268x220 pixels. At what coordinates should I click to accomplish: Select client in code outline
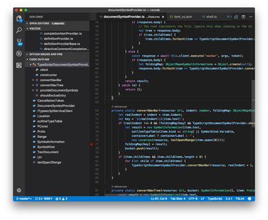(x=44, y=70)
